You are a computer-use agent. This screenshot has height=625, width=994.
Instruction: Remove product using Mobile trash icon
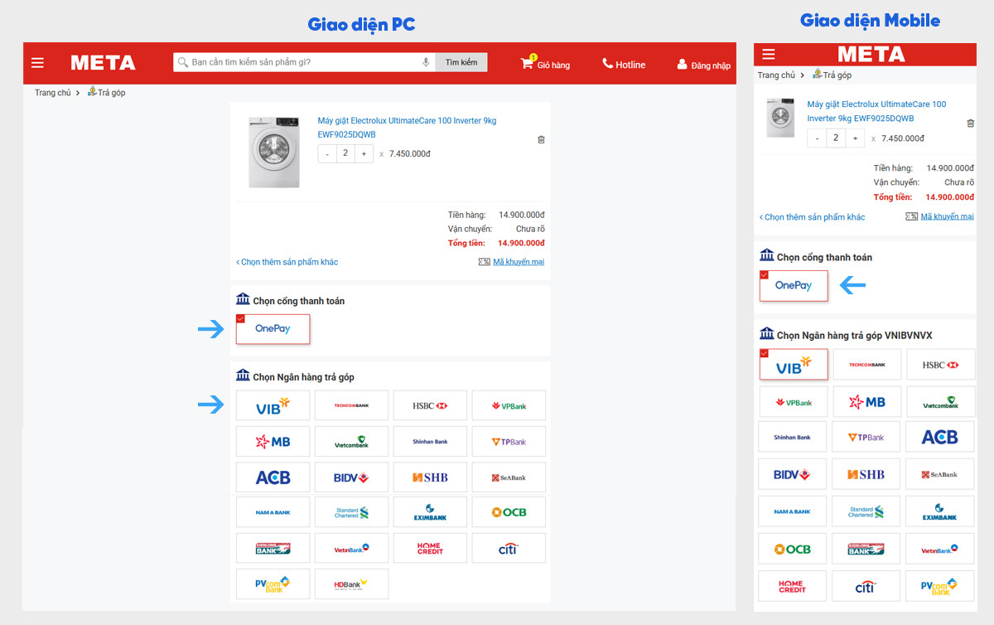[971, 124]
